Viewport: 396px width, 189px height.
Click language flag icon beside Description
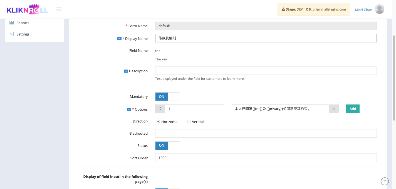pos(126,71)
